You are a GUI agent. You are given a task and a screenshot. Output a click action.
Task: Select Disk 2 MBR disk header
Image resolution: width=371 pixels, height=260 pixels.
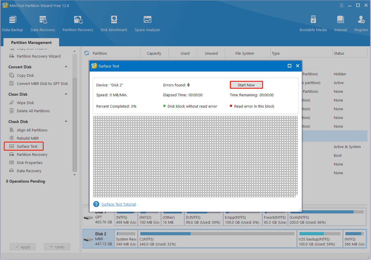click(98, 239)
